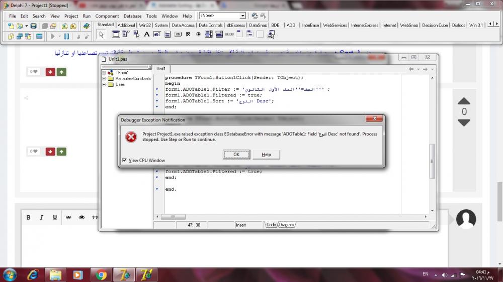Select the Unit1 editor tab
The width and height of the screenshot is (503, 282).
[x=161, y=69]
